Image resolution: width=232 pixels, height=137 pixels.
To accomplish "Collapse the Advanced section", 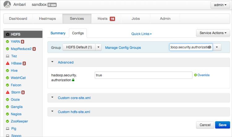I will click(x=53, y=62).
